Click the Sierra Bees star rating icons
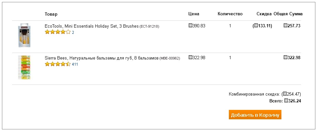Viewport: 317px width, 131px height. [57, 64]
